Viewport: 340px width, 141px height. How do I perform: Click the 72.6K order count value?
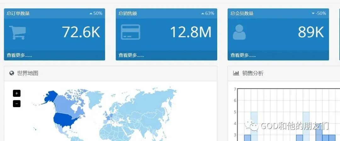[x=81, y=32]
